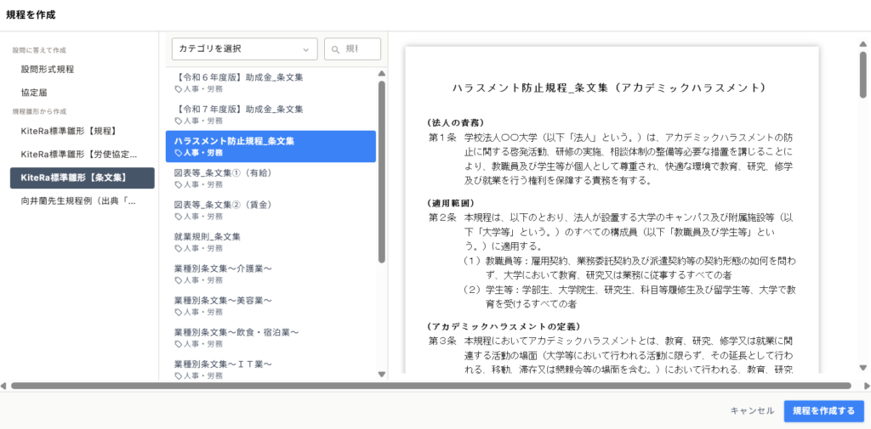871x429 pixels.
Task: Click the template list vertical scrollbar
Action: pyautogui.click(x=382, y=170)
